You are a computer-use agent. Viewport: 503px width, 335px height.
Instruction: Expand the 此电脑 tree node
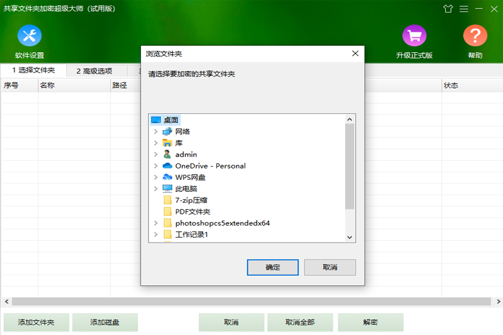click(155, 189)
